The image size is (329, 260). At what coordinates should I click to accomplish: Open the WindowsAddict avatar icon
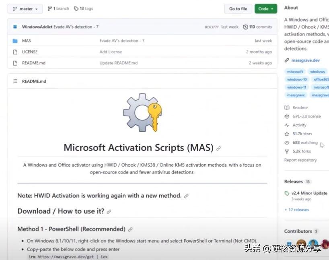click(15, 27)
